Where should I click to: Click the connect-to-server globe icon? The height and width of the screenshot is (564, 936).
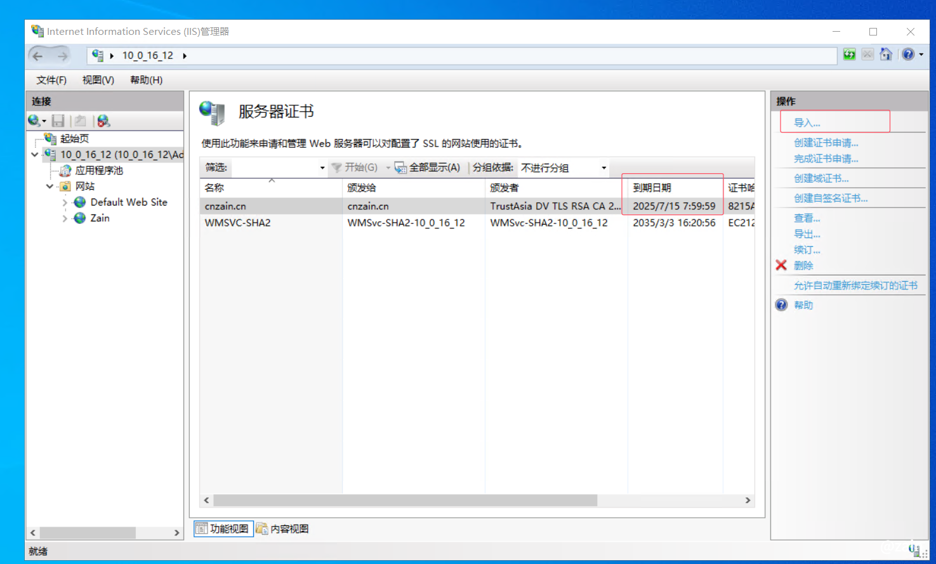(34, 121)
